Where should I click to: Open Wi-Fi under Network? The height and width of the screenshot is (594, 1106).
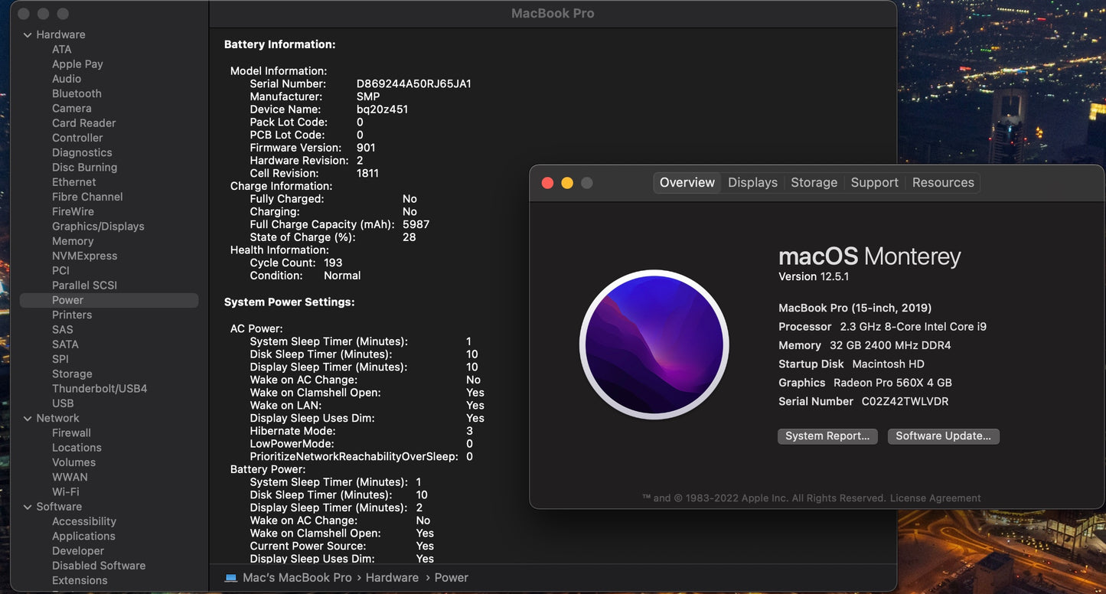tap(65, 492)
